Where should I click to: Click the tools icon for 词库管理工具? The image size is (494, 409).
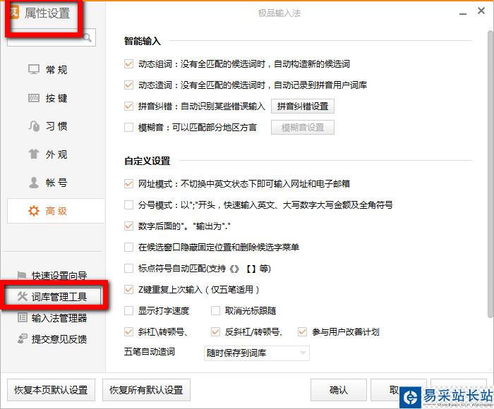22,296
